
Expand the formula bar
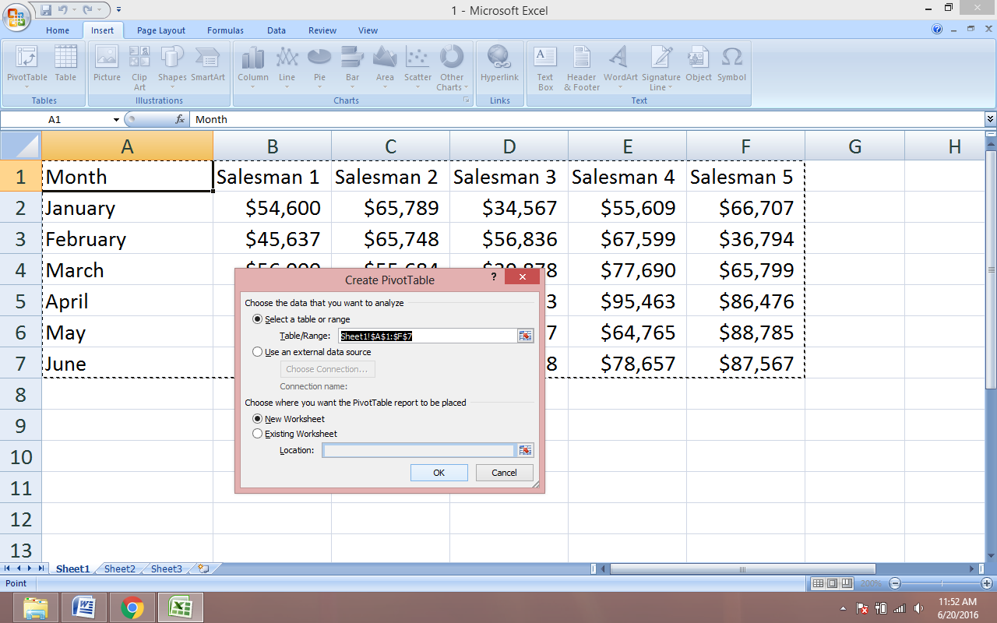(990, 119)
